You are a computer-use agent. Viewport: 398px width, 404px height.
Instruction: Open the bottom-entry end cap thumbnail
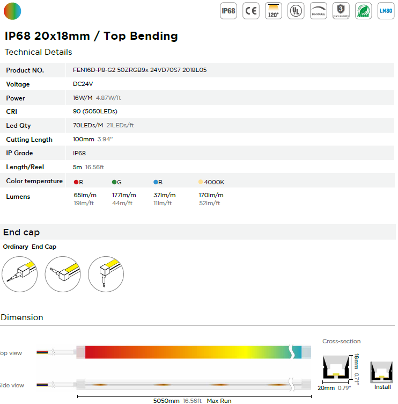pos(106,274)
